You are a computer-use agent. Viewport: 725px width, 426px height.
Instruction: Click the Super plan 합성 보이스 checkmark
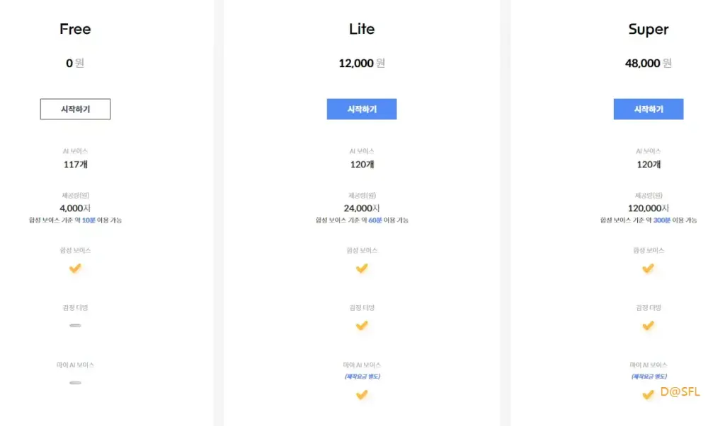tap(649, 268)
